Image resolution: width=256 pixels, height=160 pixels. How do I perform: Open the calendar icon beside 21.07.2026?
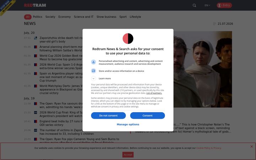tap(214, 24)
